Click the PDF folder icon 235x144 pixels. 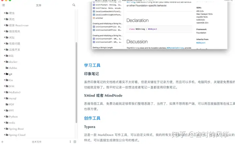point(7,104)
